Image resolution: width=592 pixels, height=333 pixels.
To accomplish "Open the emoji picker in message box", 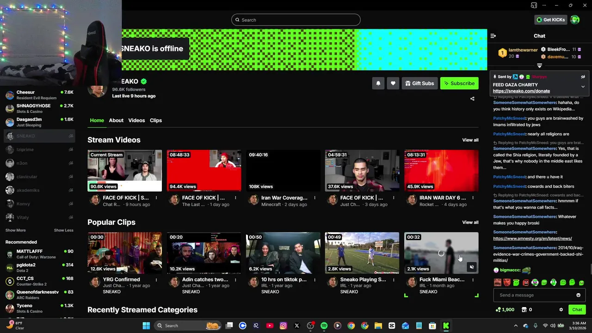I will (x=578, y=295).
